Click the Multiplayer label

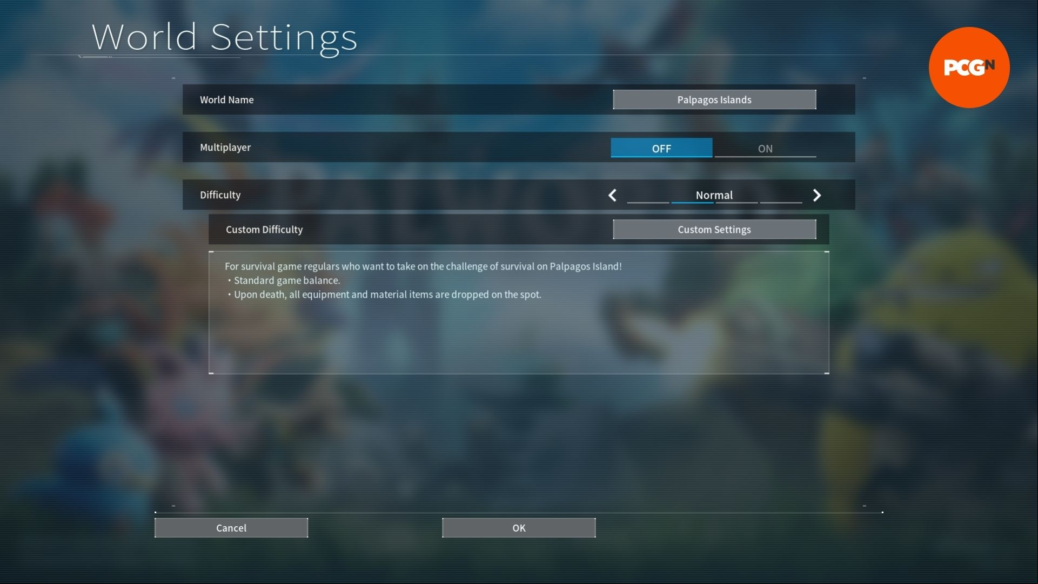pyautogui.click(x=225, y=147)
